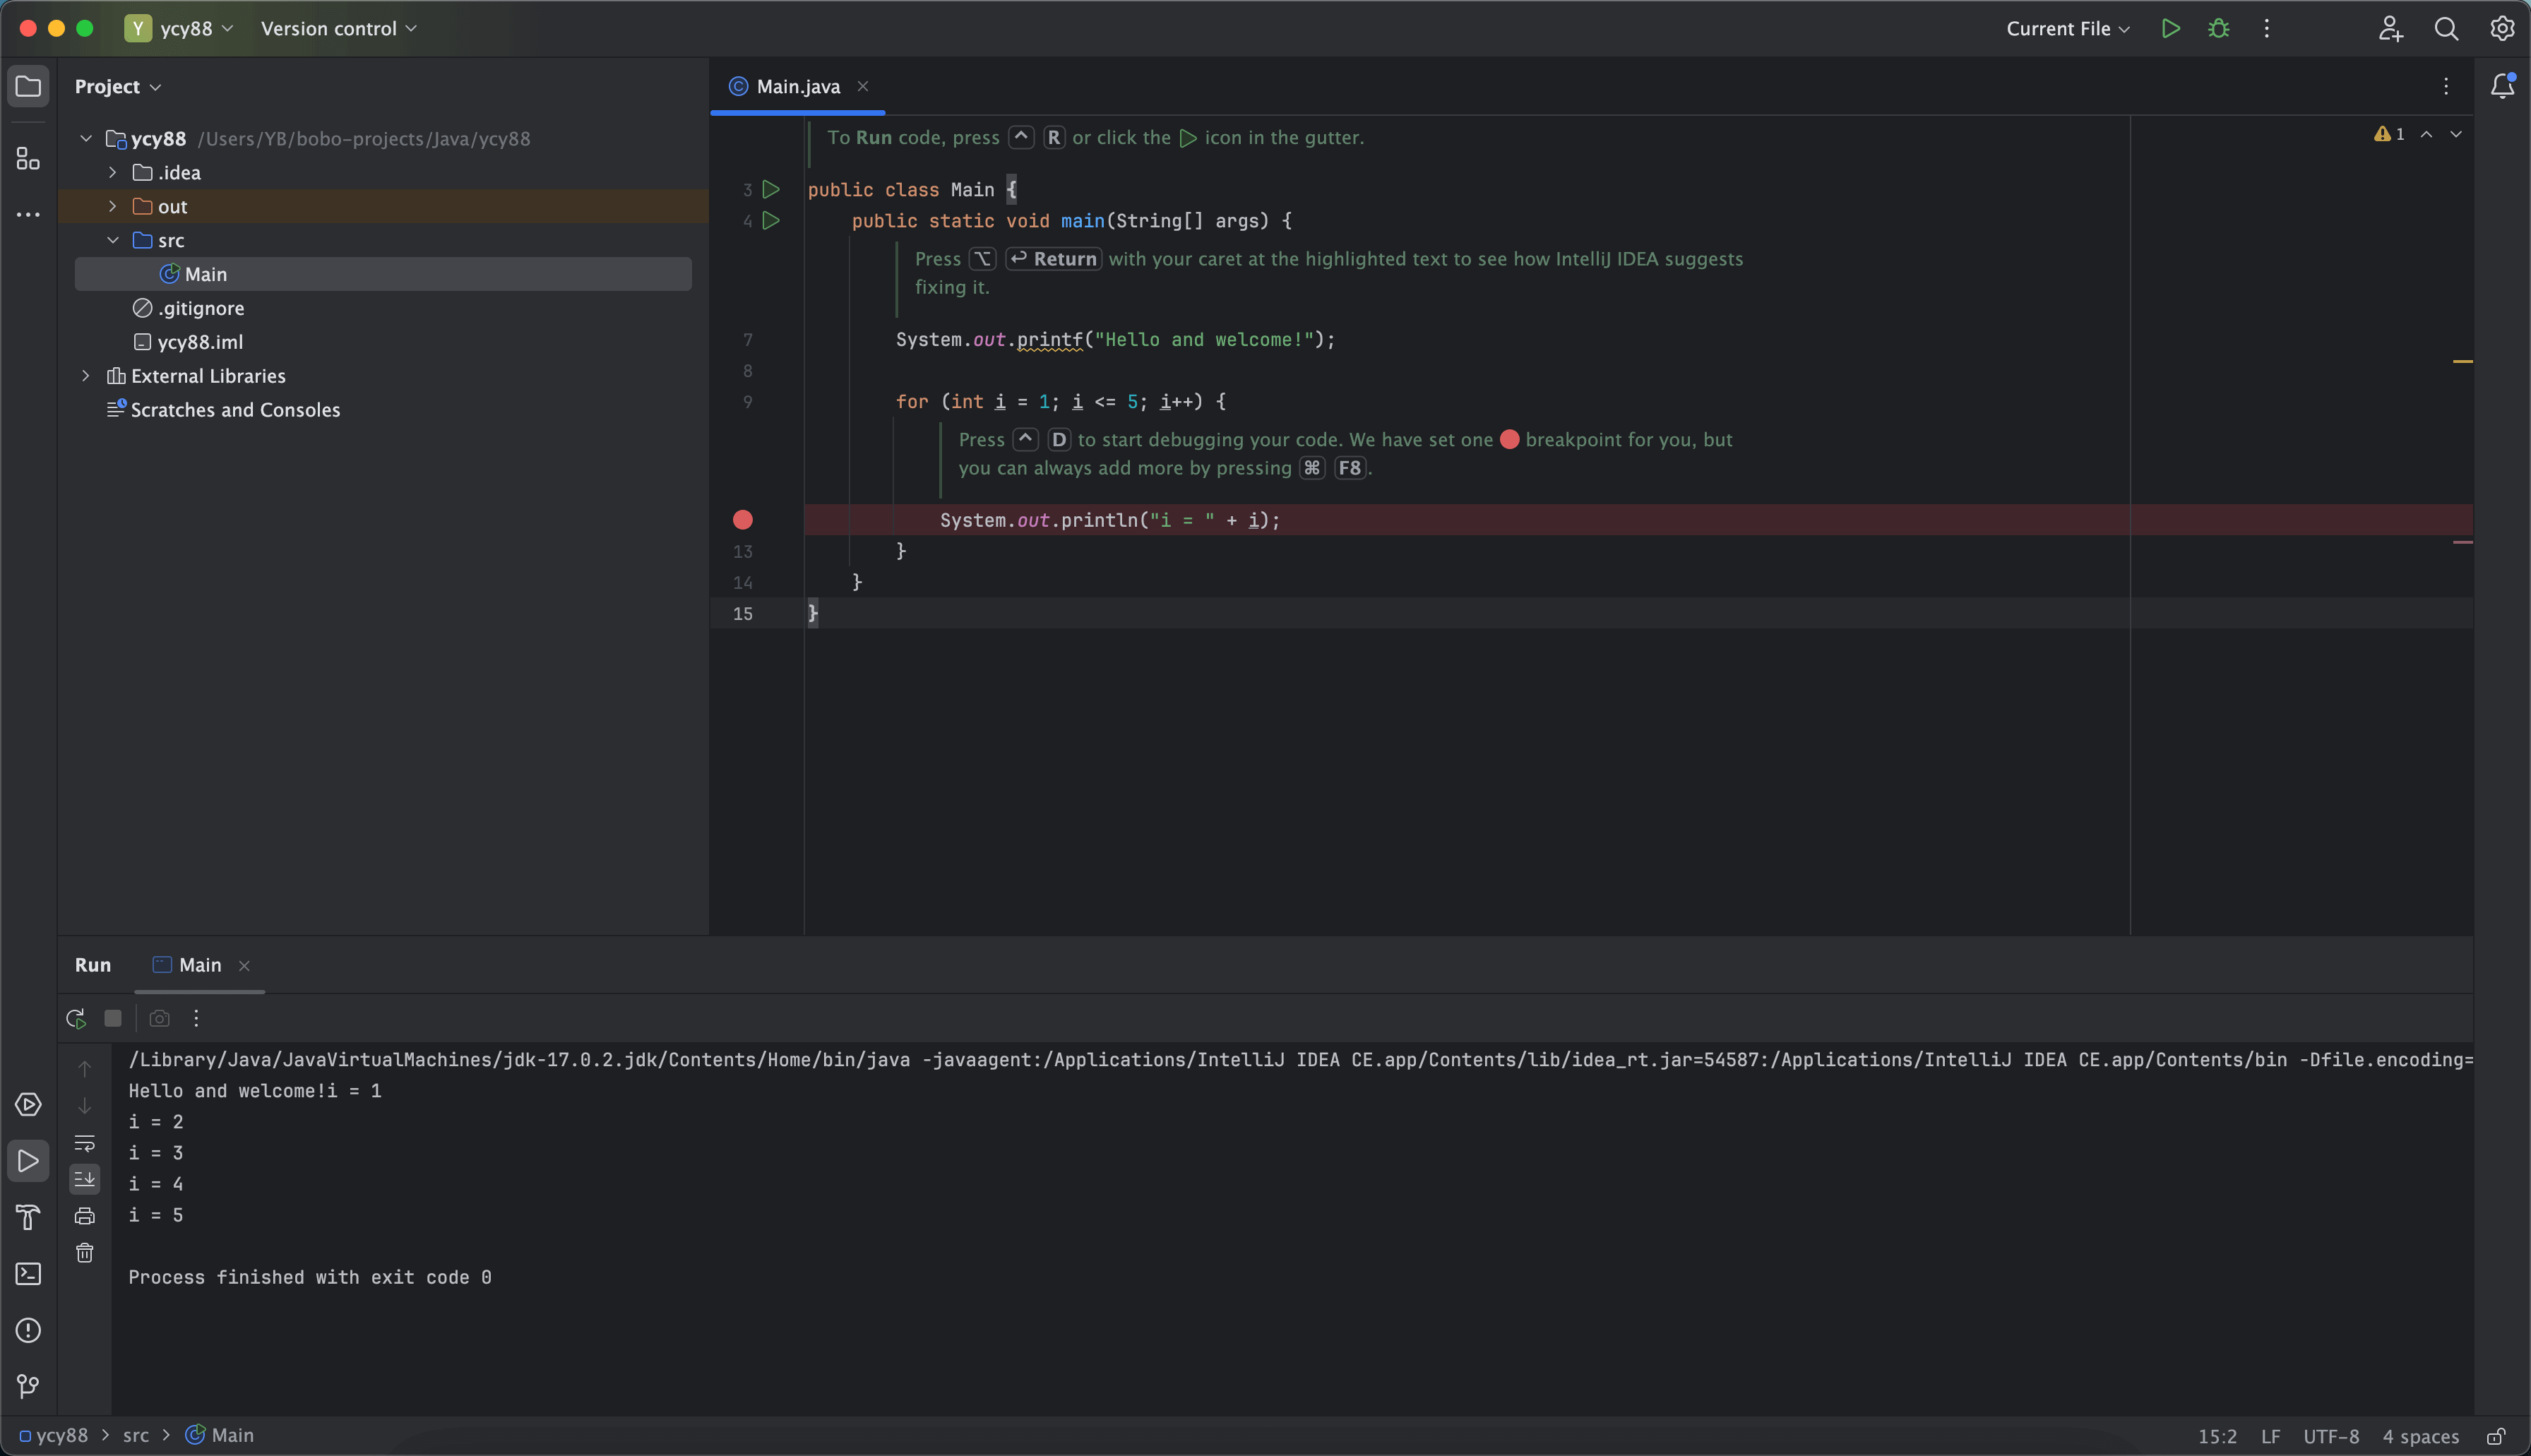This screenshot has width=2531, height=1456.
Task: Close the Main.java editor tab
Action: tap(863, 86)
